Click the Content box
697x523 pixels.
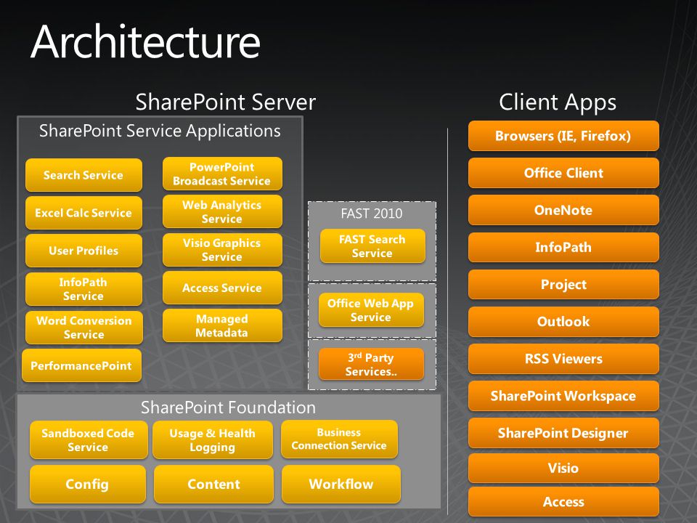point(213,484)
